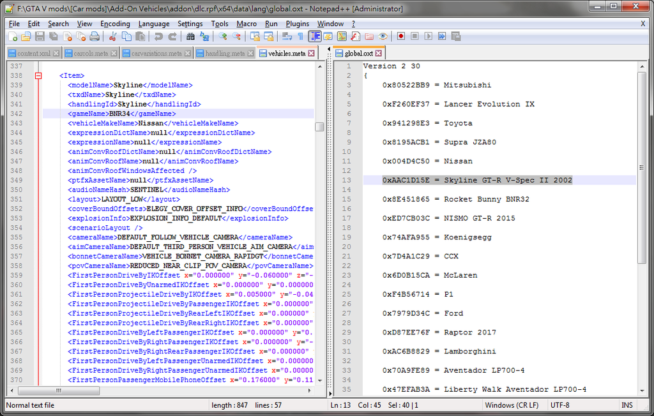Open the Folder as Workspace icon

pyautogui.click(x=369, y=36)
